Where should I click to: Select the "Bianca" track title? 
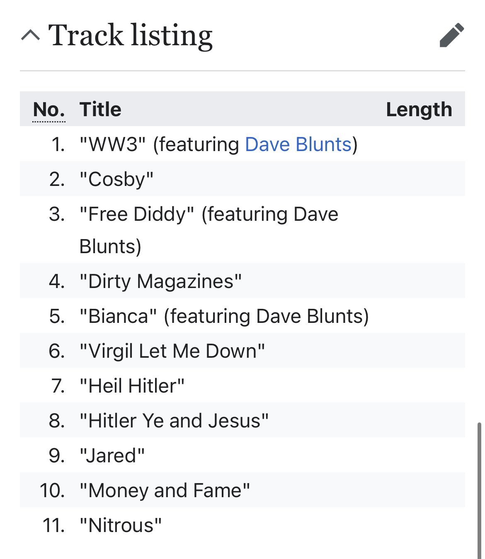[x=118, y=316]
